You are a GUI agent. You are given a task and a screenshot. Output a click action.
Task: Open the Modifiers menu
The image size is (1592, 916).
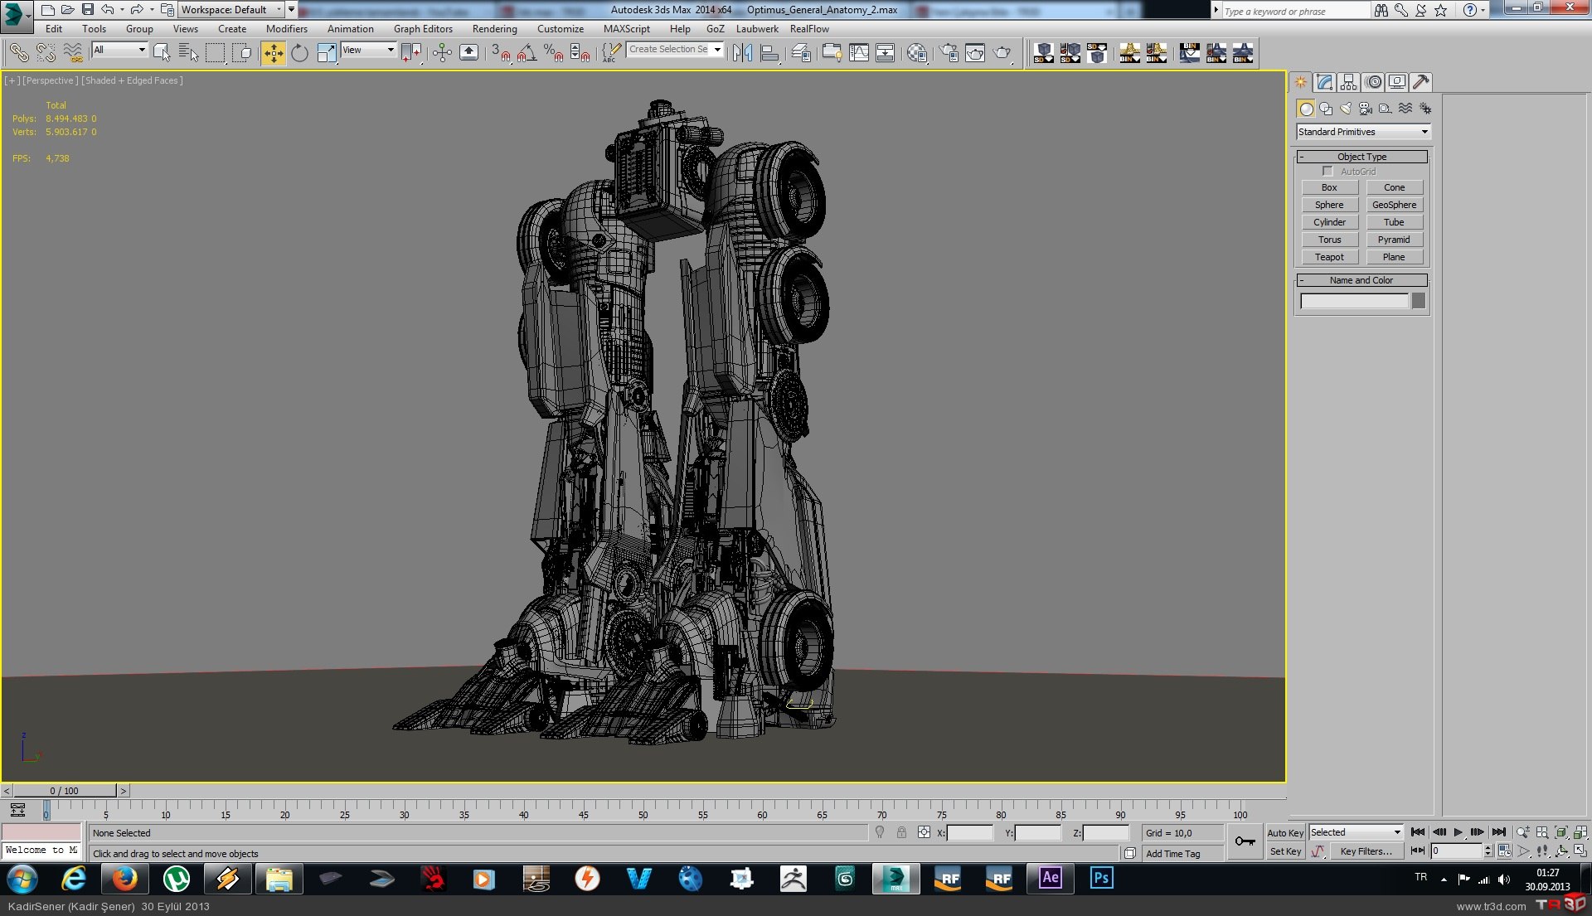pyautogui.click(x=287, y=29)
